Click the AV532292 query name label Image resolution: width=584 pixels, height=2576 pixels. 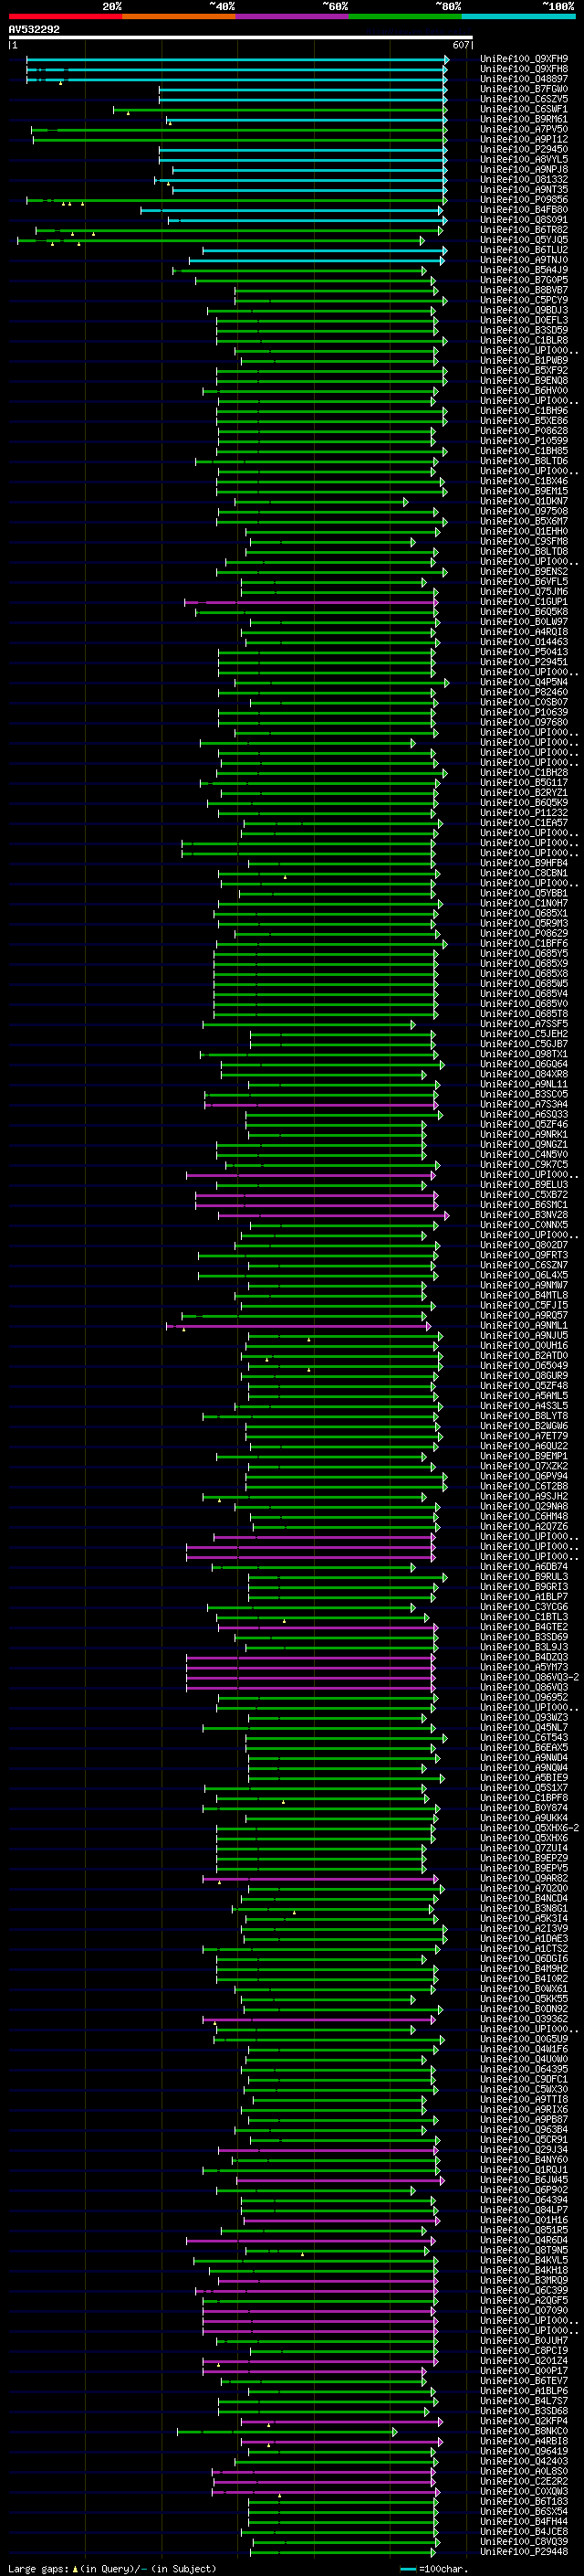[x=34, y=30]
